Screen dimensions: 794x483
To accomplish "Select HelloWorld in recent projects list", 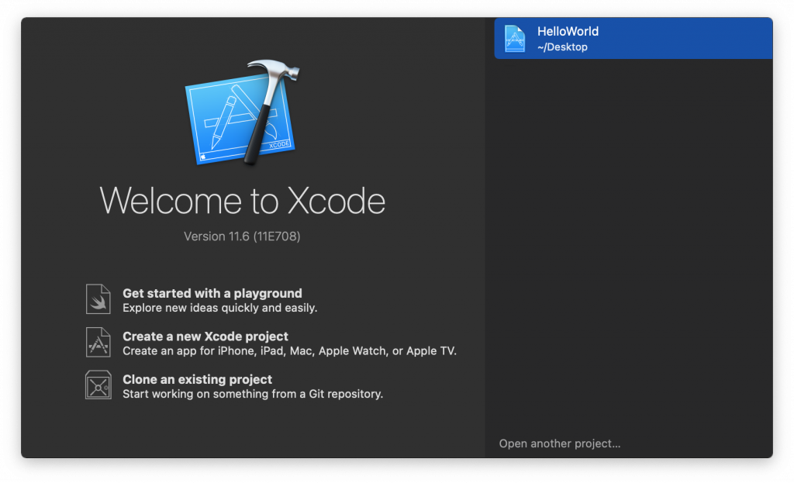I will (633, 39).
